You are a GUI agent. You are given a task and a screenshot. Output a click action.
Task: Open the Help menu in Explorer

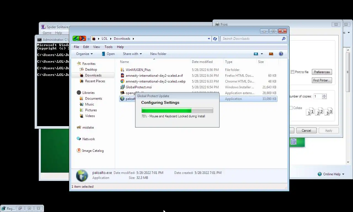(120, 47)
